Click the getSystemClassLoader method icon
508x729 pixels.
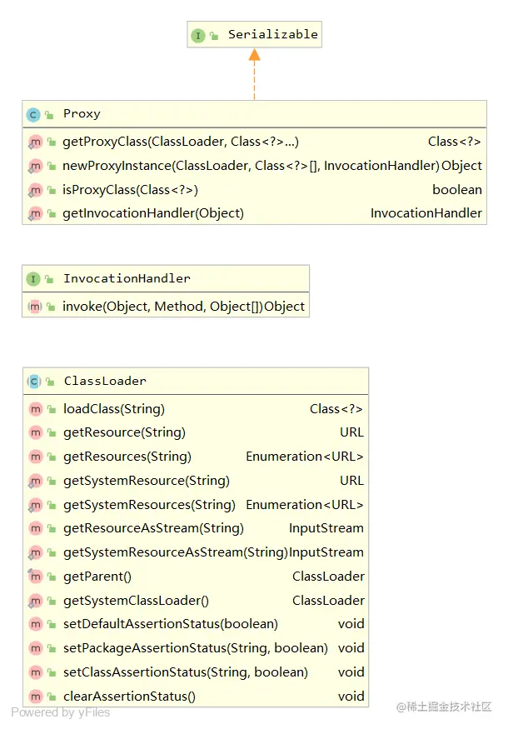36,602
